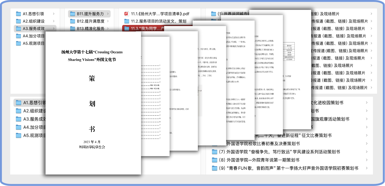Click A1.思想引领 folder icon in the B11 window
The width and height of the screenshot is (385, 186).
pyautogui.click(x=18, y=14)
